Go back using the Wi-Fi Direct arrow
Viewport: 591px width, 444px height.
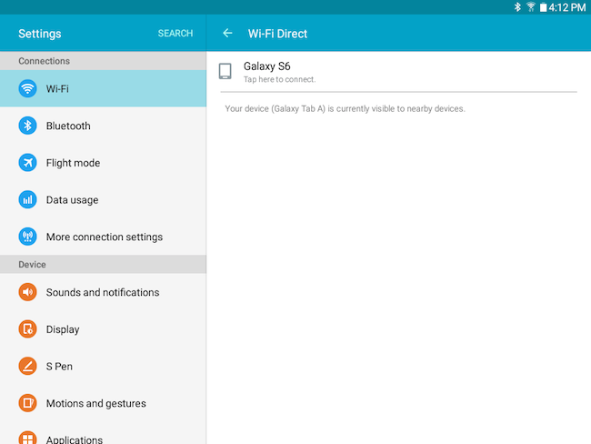coord(227,33)
